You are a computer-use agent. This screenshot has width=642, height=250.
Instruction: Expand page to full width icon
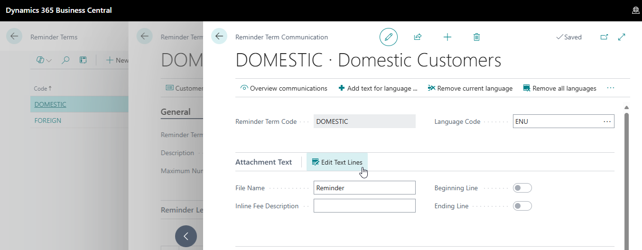[622, 37]
